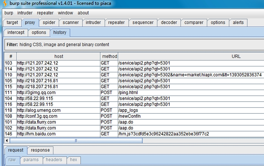Switch to the hex view tab
The width and height of the screenshot is (264, 166).
(74, 160)
